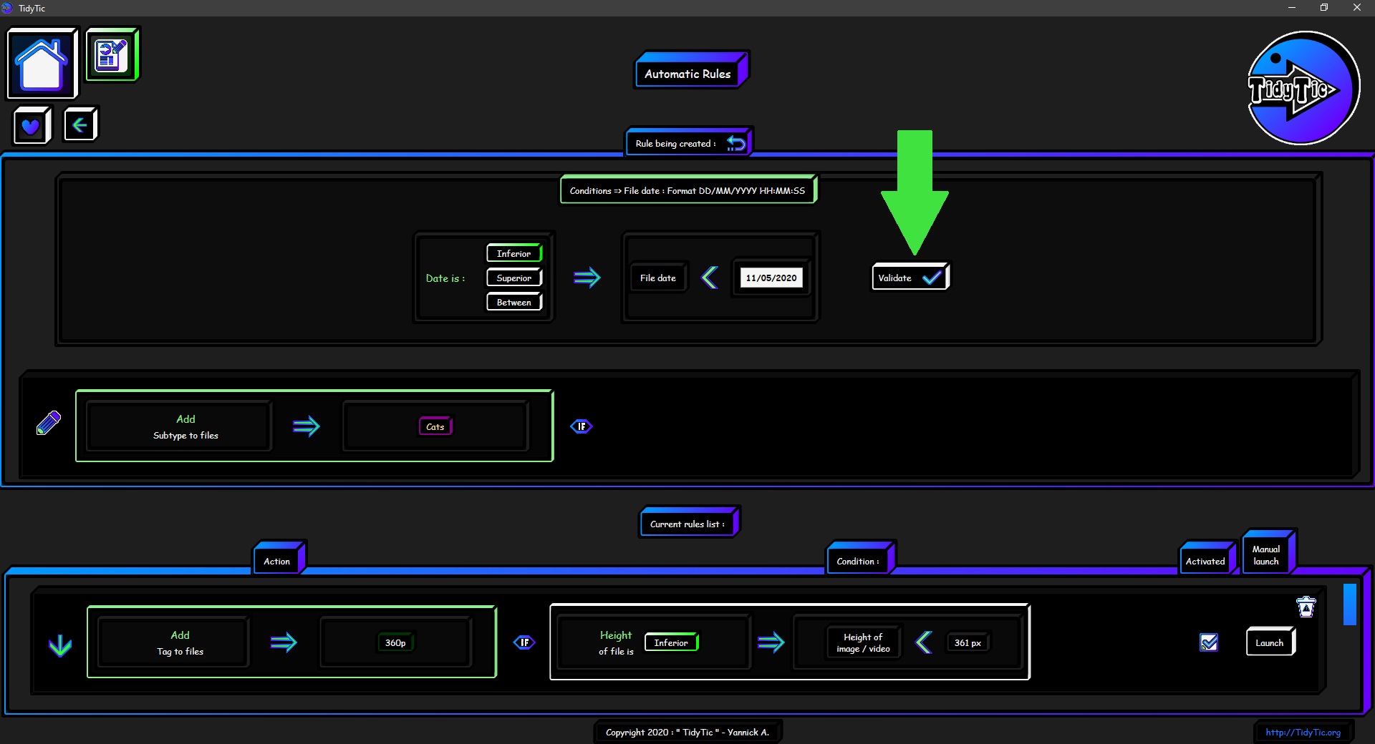The width and height of the screenshot is (1375, 744).
Task: Click the date input field 11/05/2020
Action: coord(771,278)
